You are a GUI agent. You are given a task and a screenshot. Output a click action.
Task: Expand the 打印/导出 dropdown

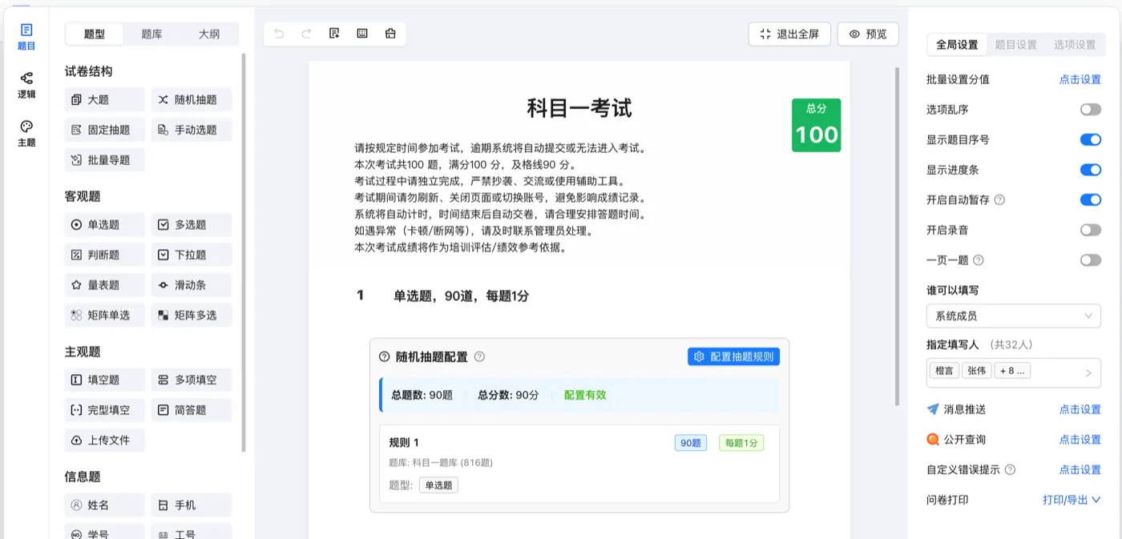(1072, 500)
